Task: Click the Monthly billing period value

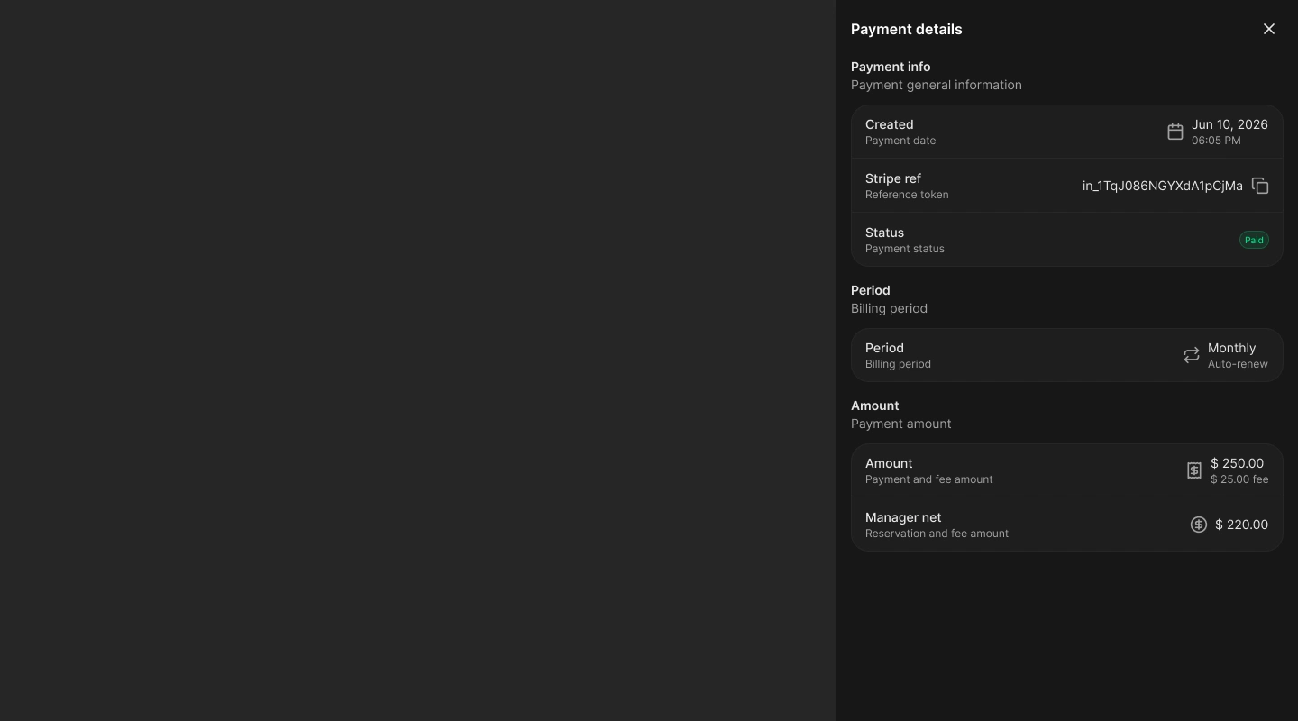Action: tap(1231, 348)
